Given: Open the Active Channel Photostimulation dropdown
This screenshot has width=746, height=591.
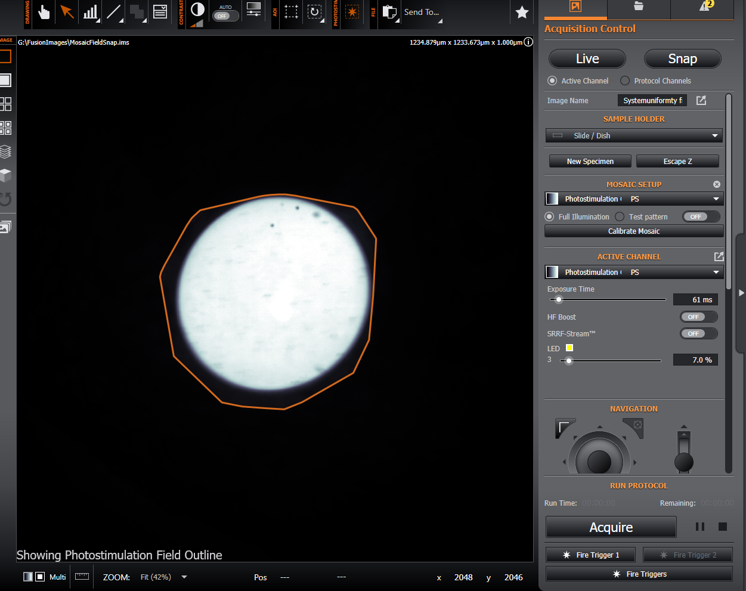Looking at the screenshot, I should 633,273.
